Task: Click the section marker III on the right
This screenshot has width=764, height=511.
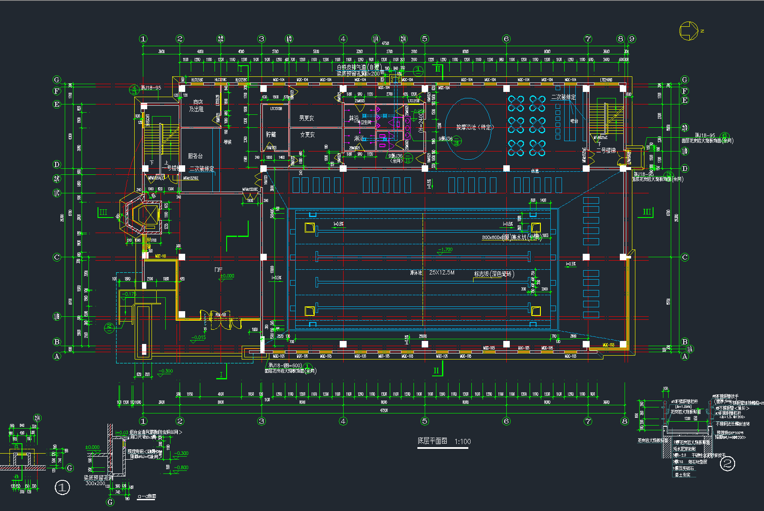Action: click(x=647, y=212)
